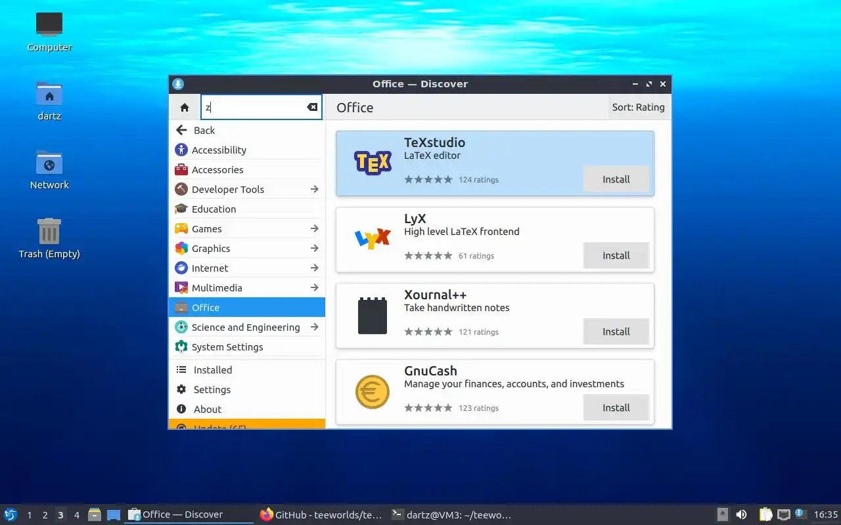Viewport: 841px width, 525px height.
Task: Select the Graphics category icon
Action: (181, 248)
